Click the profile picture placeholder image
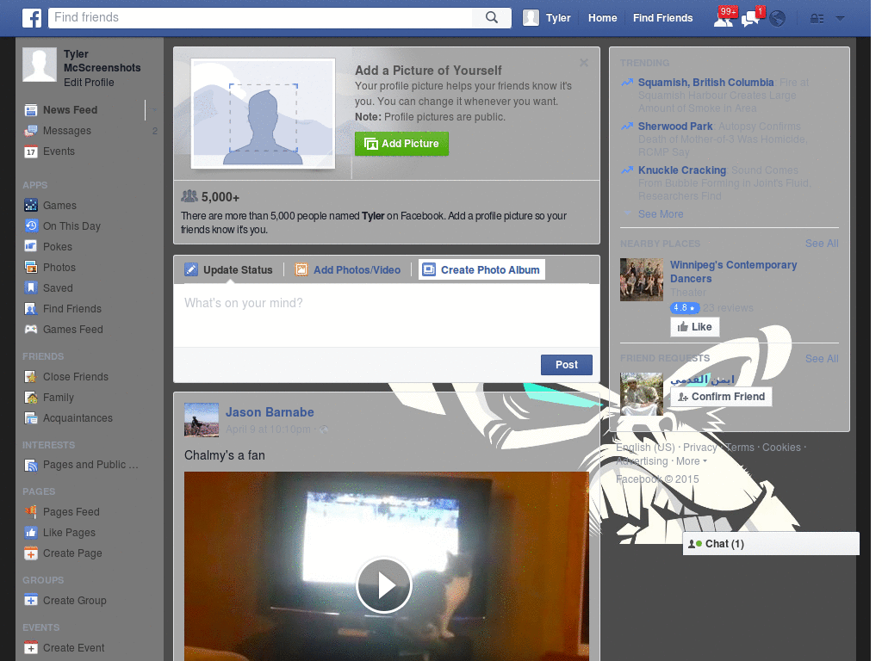 pos(263,113)
